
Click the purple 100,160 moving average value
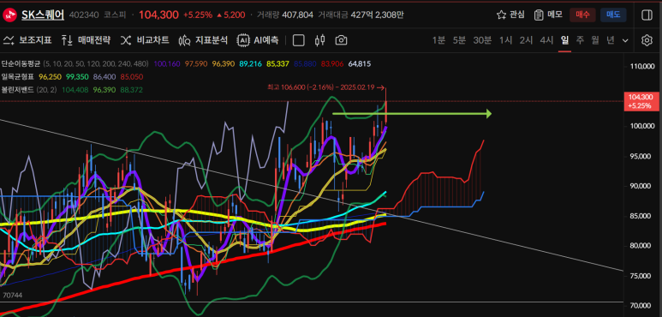click(x=167, y=63)
